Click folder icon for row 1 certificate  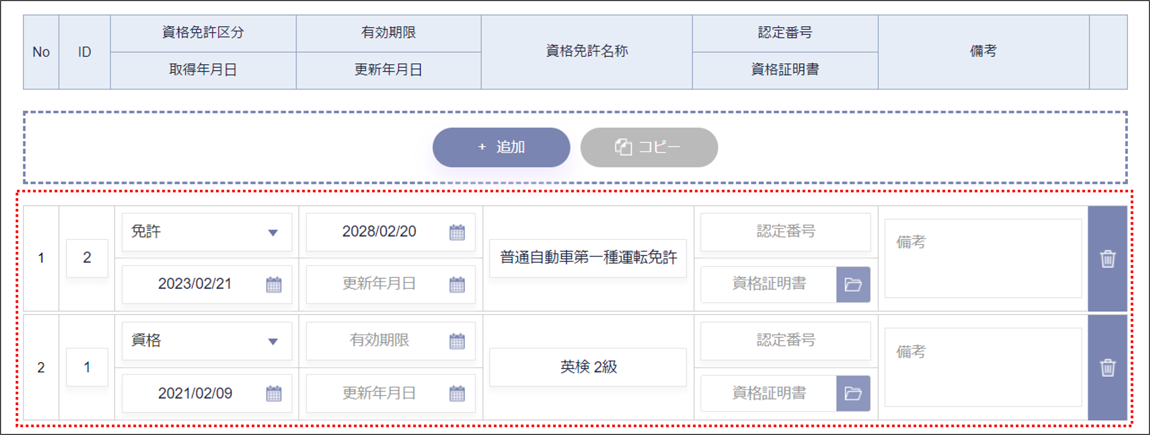pos(853,284)
